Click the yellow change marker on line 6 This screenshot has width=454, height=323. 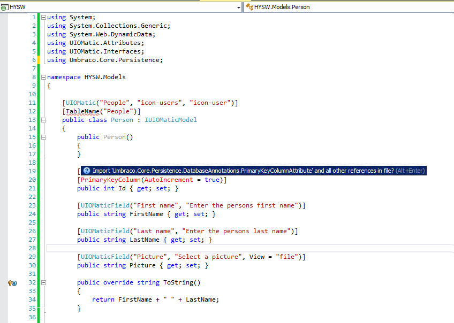pos(39,60)
